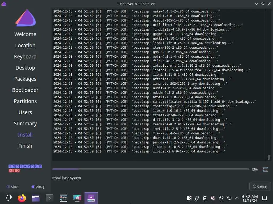This screenshot has width=273, height=204.
Task: Click the title bar app icon
Action: point(4,4)
